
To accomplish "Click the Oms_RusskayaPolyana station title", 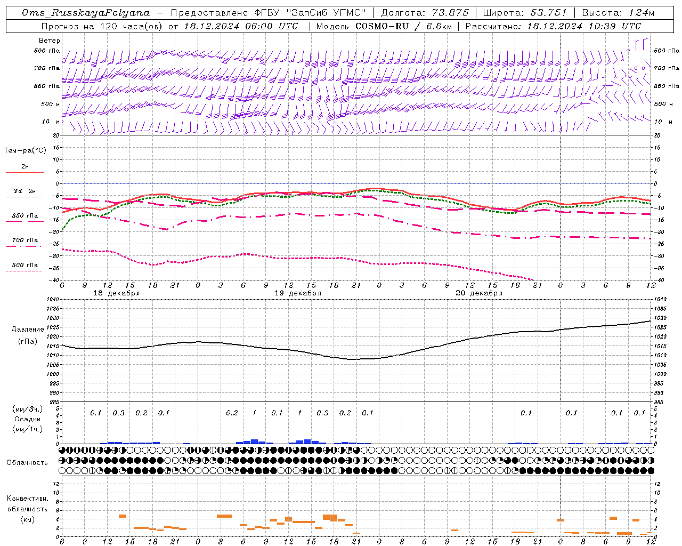I will coord(86,13).
